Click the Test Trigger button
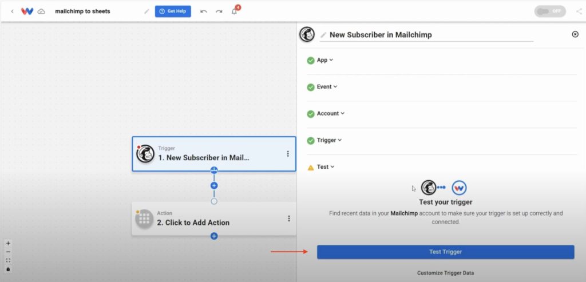The width and height of the screenshot is (586, 282). [445, 252]
